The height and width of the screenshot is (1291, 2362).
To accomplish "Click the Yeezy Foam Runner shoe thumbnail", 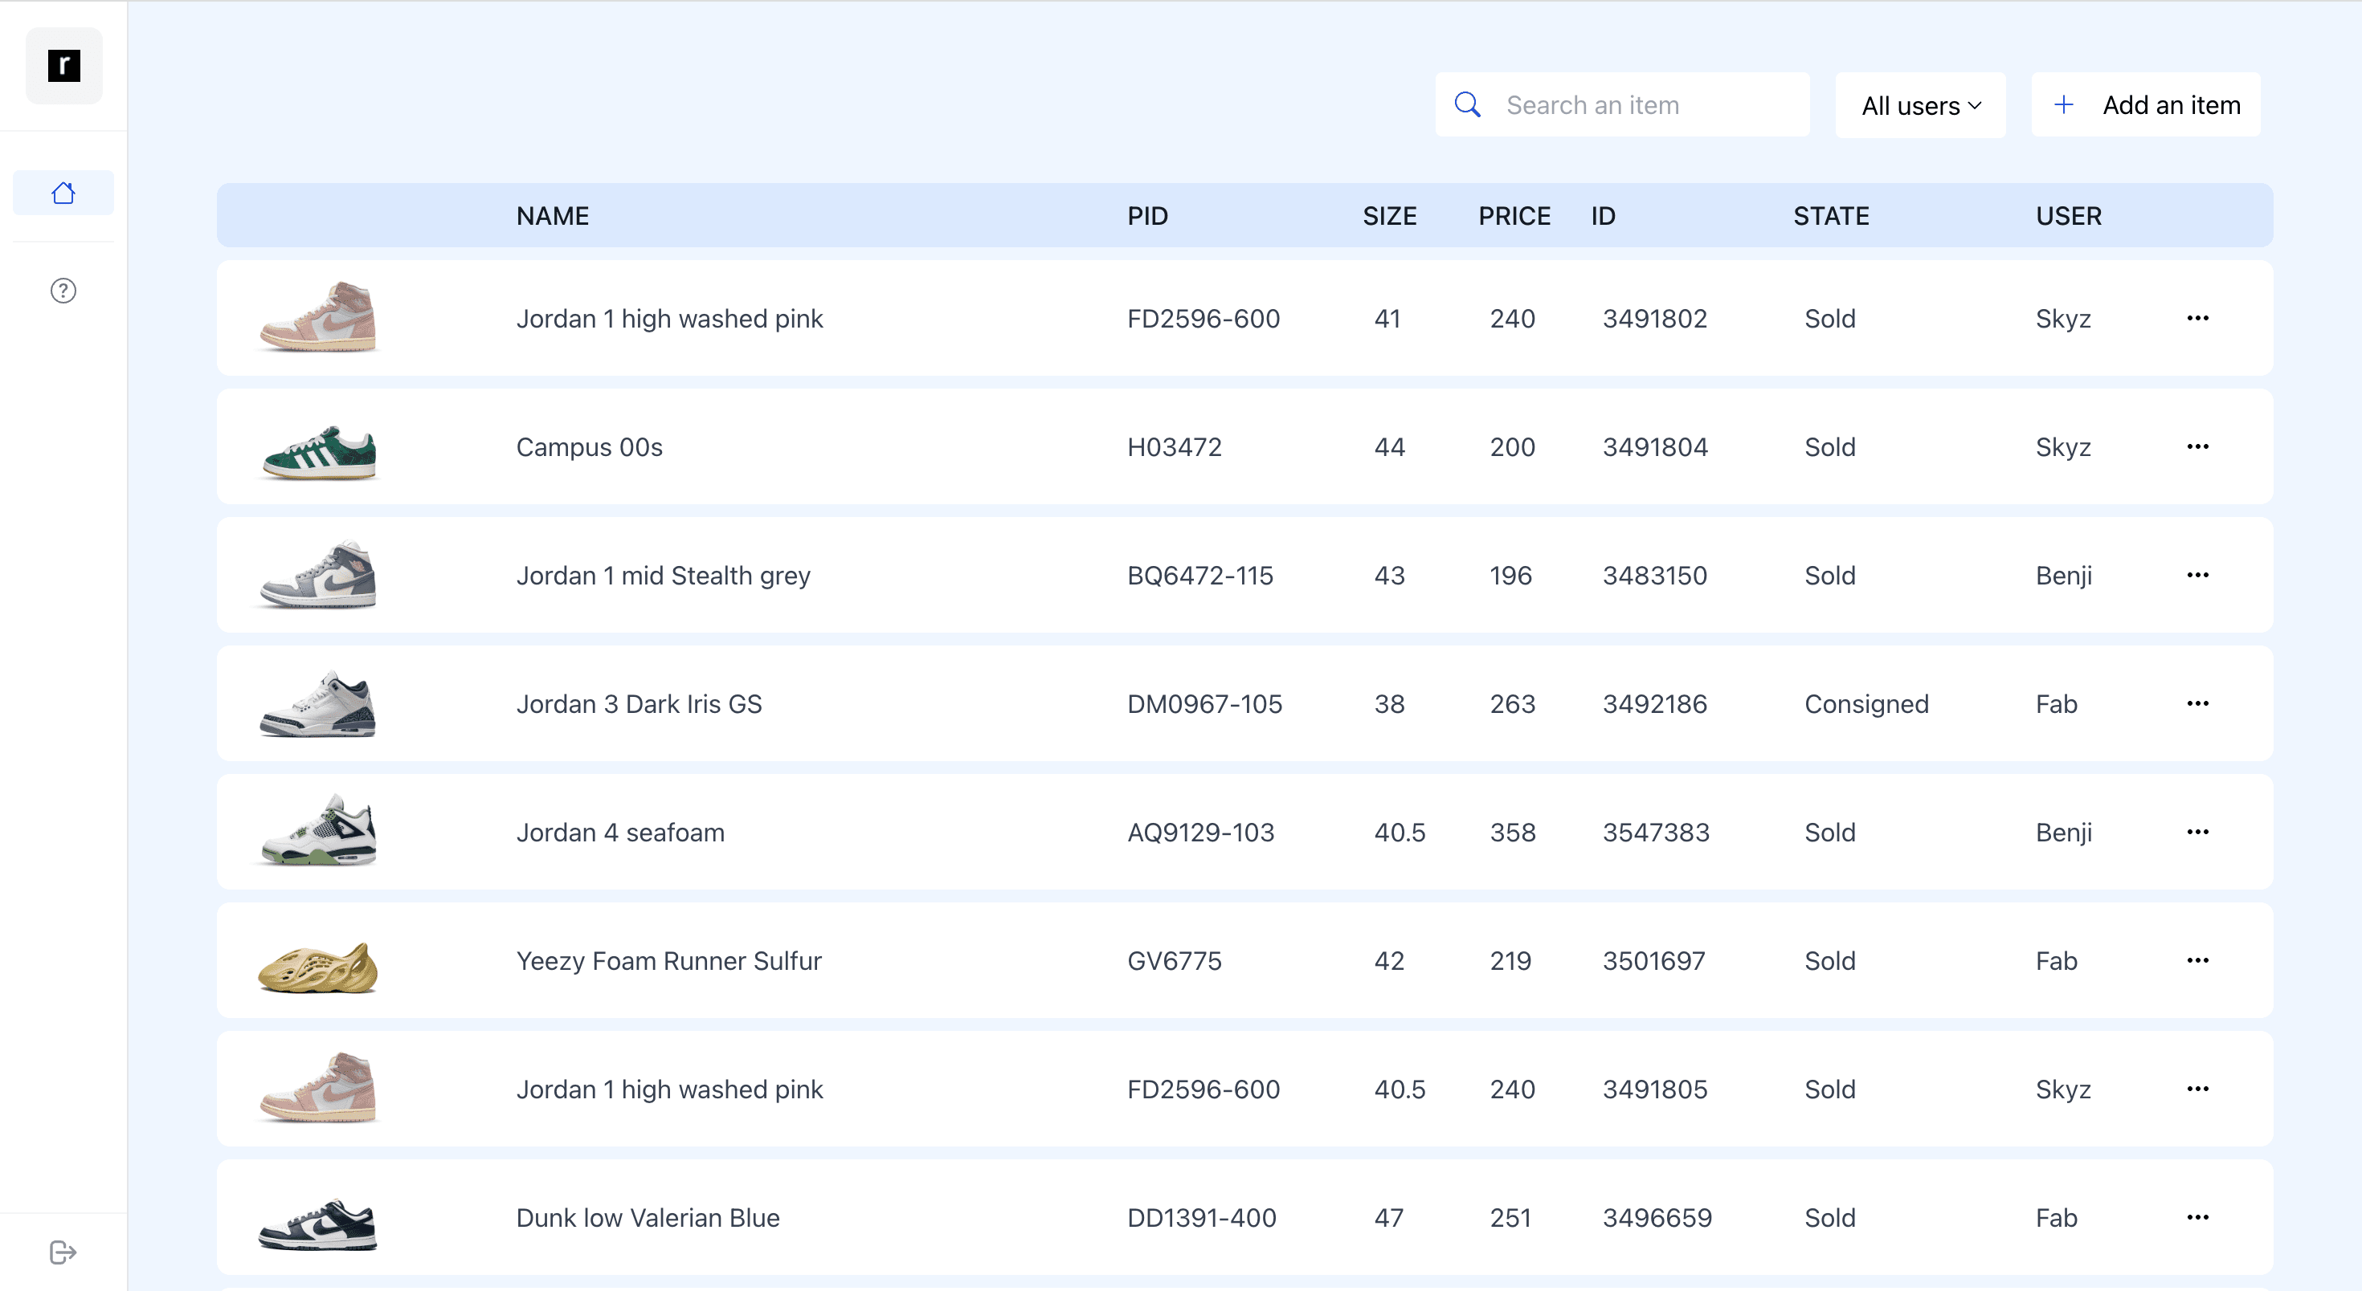I will coord(319,966).
